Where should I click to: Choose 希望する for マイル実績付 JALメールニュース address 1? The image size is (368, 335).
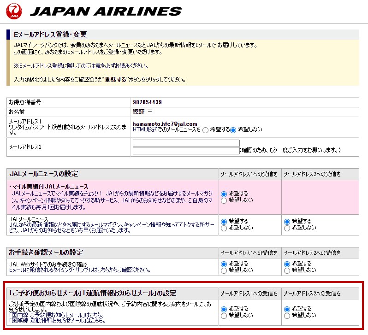[224, 194]
